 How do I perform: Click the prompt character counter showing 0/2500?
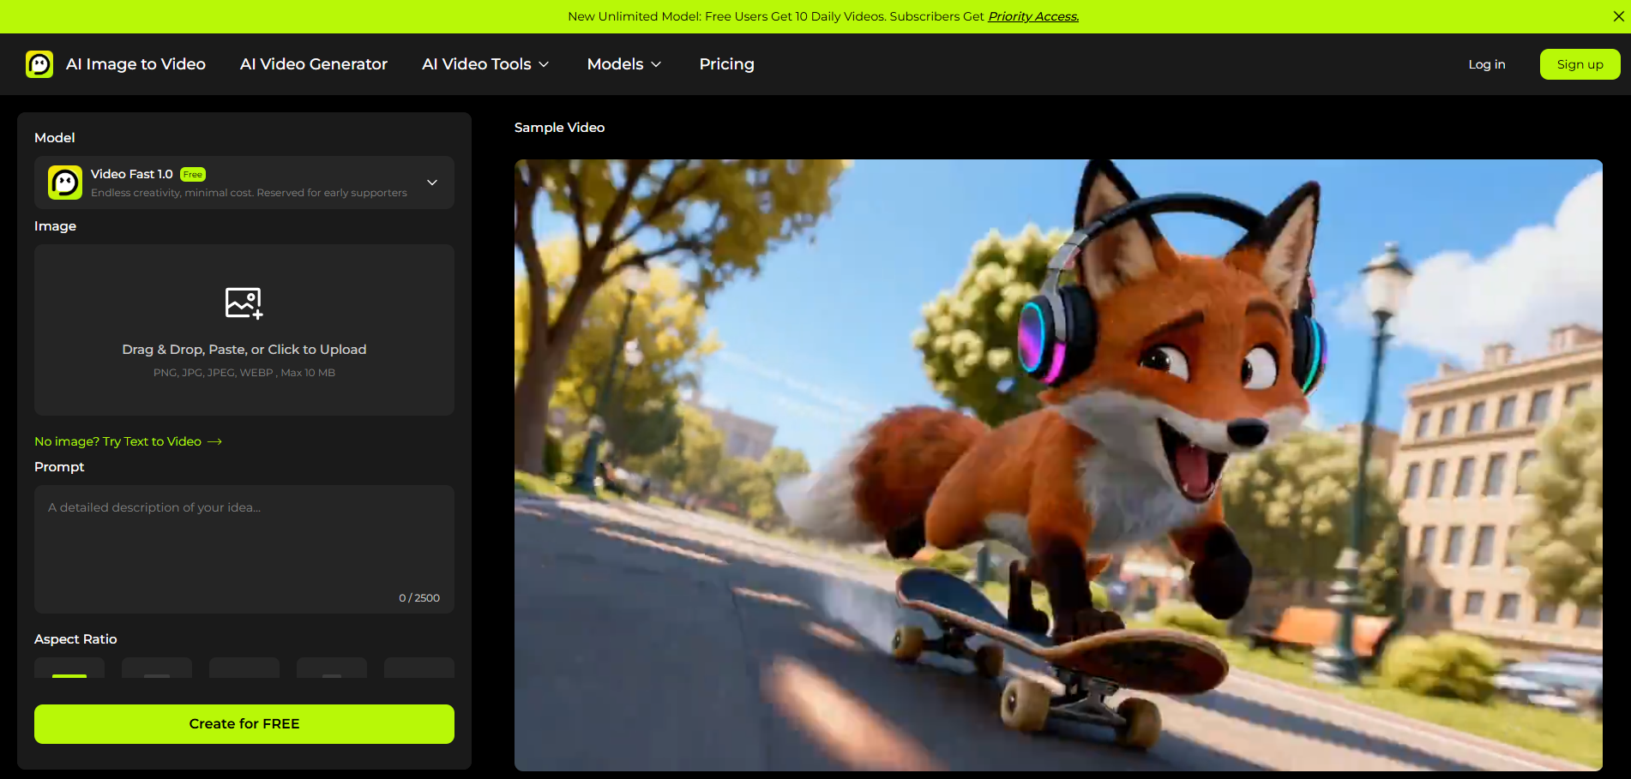[x=419, y=597]
